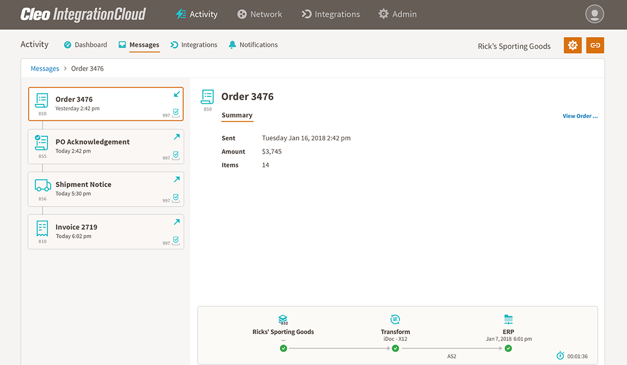
Task: Click the AS2 icon above Ricks' Sporting Goods
Action: click(x=283, y=320)
